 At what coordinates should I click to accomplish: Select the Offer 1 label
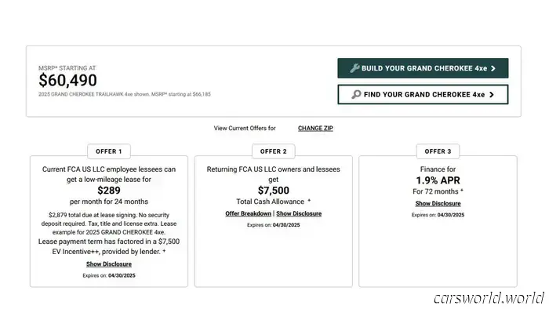pyautogui.click(x=109, y=151)
